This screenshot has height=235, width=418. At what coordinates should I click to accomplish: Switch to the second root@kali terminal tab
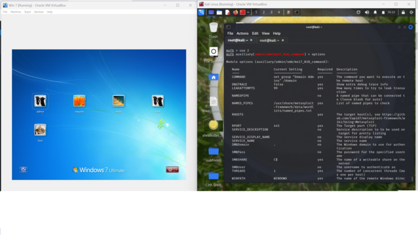click(x=272, y=40)
